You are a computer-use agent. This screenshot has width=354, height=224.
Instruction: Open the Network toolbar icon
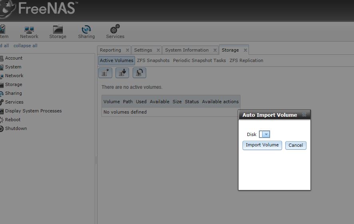point(29,32)
